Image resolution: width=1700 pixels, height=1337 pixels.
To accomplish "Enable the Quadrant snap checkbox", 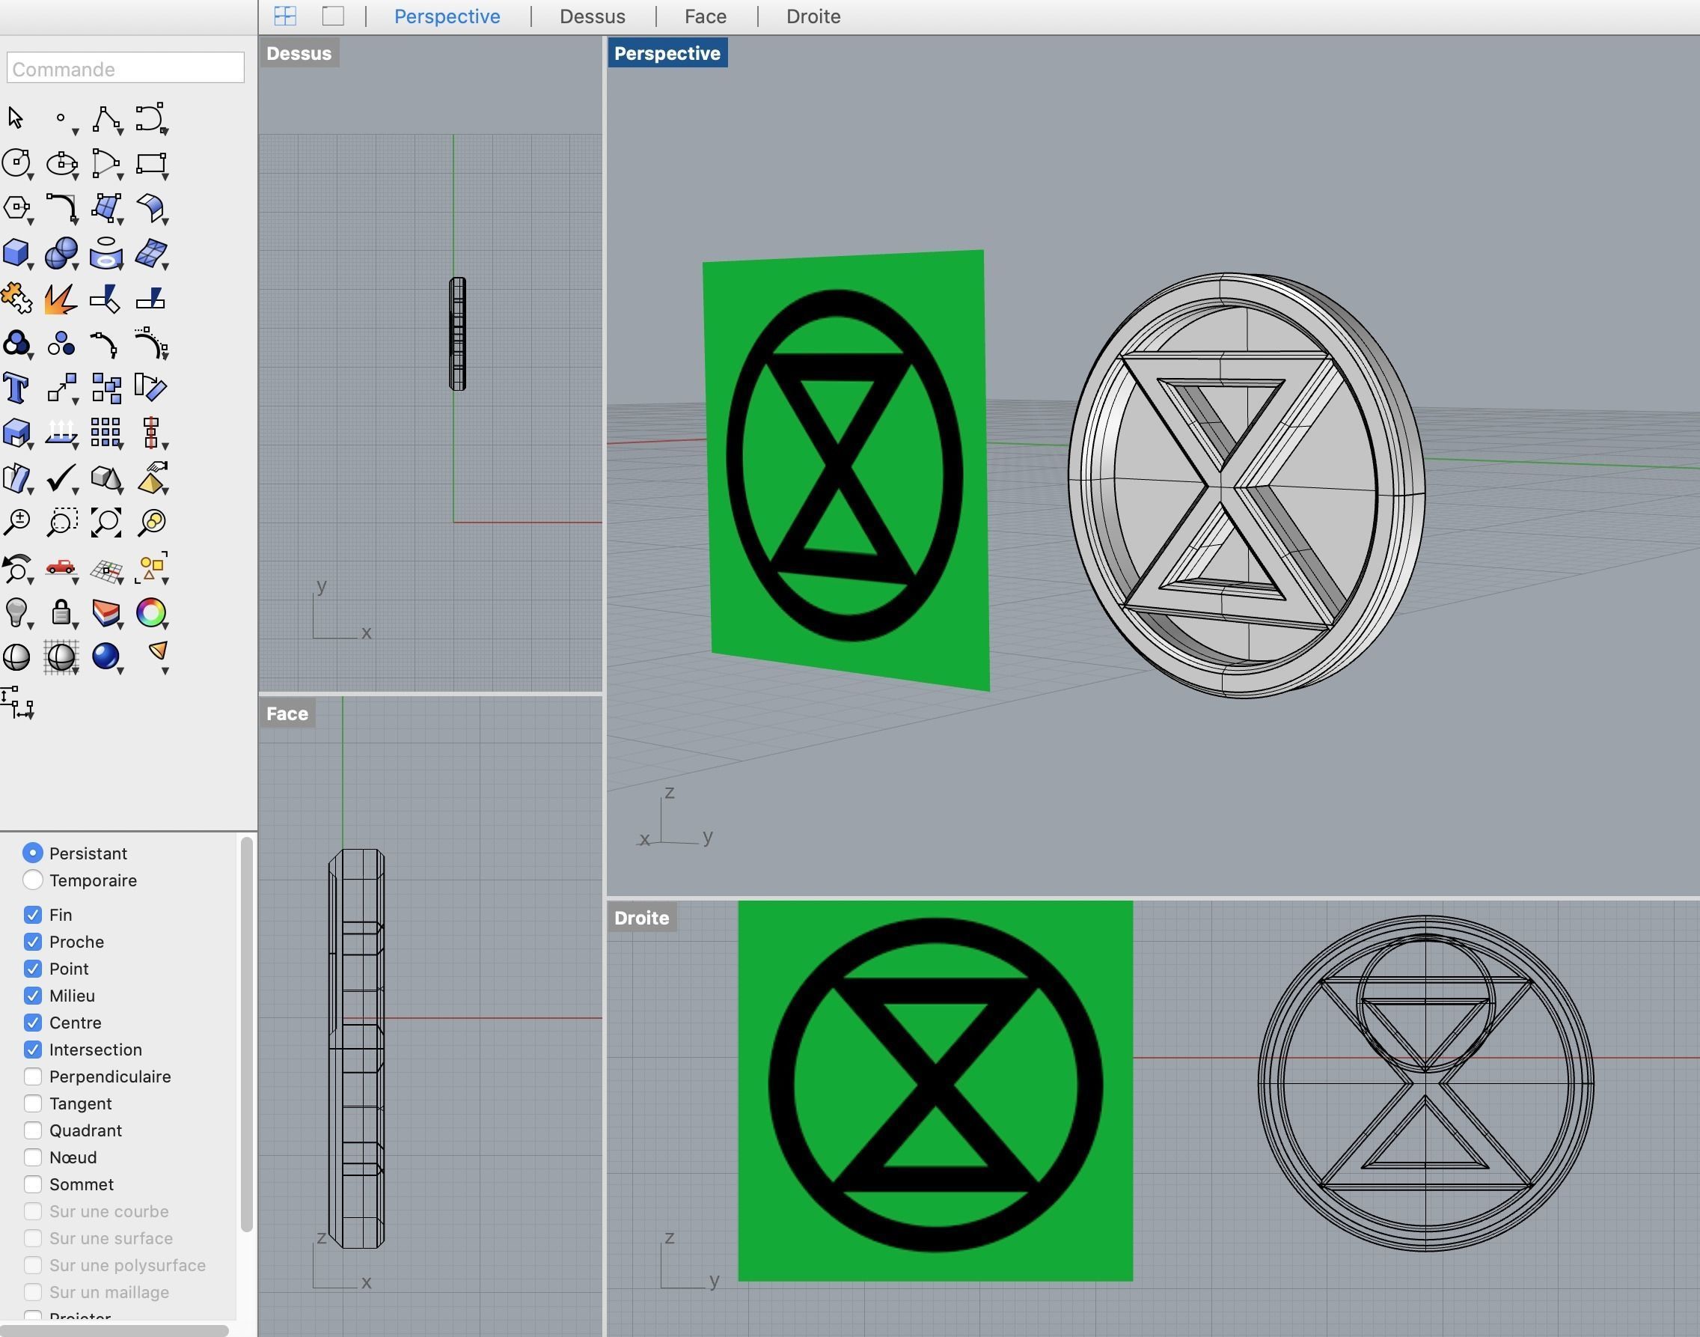I will (x=33, y=1130).
